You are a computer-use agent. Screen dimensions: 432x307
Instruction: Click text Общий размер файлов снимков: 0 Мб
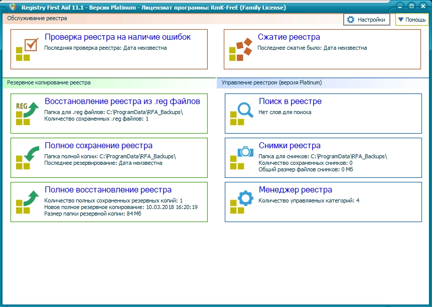point(306,170)
